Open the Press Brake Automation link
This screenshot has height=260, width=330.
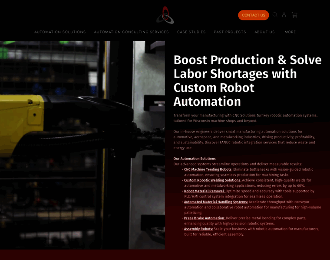click(x=204, y=218)
